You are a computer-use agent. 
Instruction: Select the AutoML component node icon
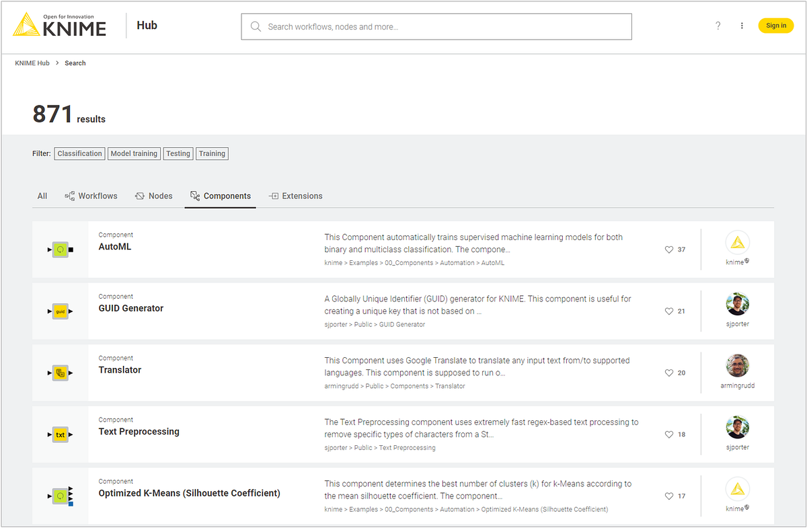pyautogui.click(x=61, y=249)
